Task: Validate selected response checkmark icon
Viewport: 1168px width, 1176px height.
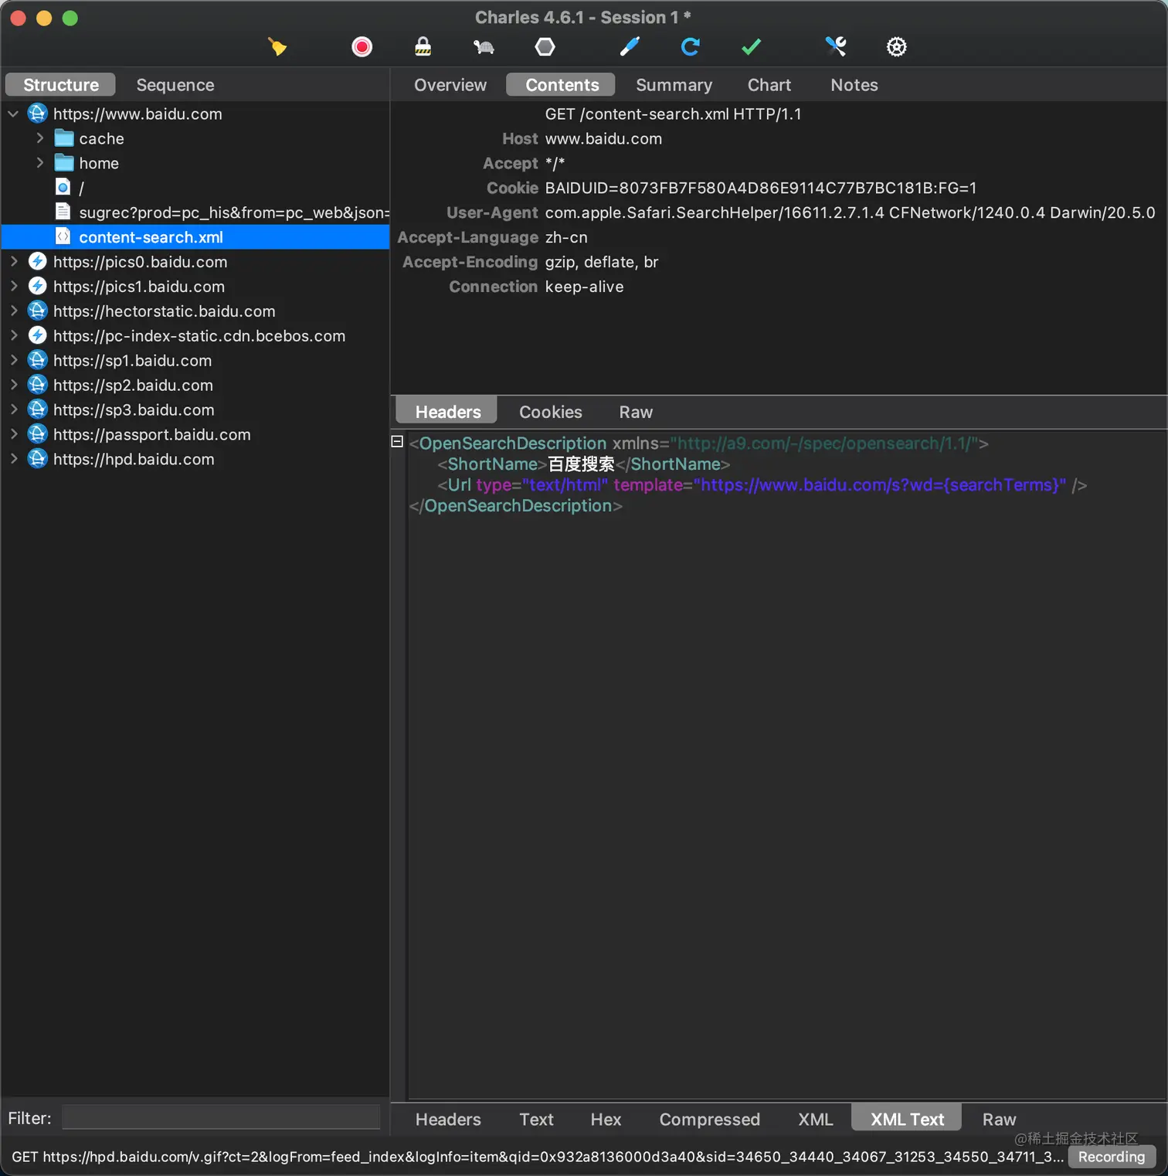Action: tap(751, 47)
